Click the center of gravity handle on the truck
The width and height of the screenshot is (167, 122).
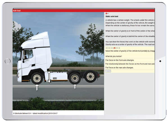(x=49, y=72)
